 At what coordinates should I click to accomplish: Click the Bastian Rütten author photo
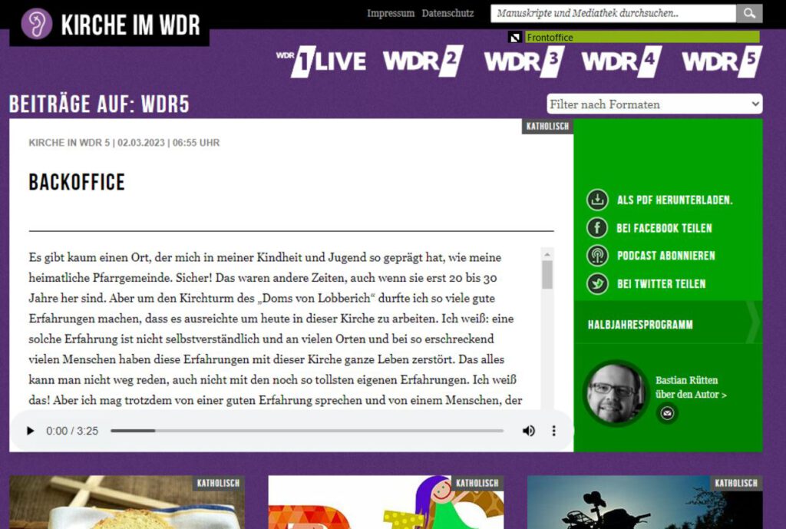(x=616, y=392)
